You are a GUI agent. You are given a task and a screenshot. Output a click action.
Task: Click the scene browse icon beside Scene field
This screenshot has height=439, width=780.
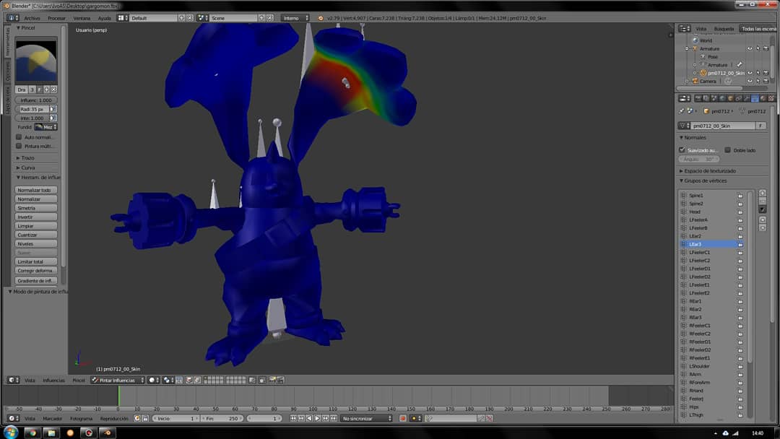202,18
